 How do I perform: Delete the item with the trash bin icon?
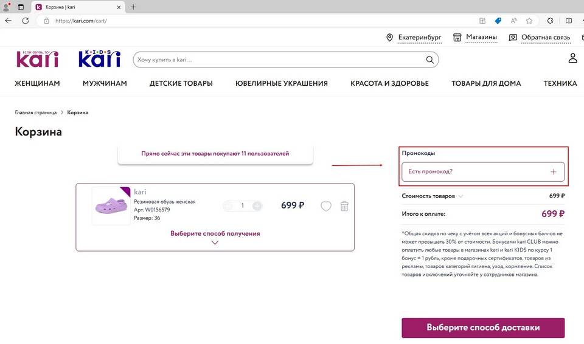click(x=344, y=206)
